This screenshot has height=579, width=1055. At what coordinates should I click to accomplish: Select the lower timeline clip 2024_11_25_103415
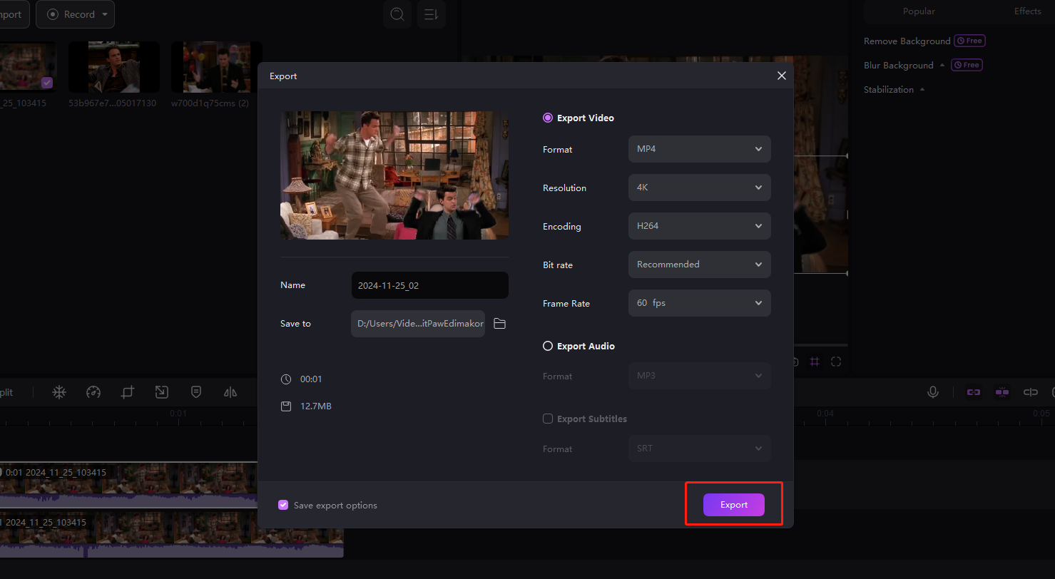(171, 534)
